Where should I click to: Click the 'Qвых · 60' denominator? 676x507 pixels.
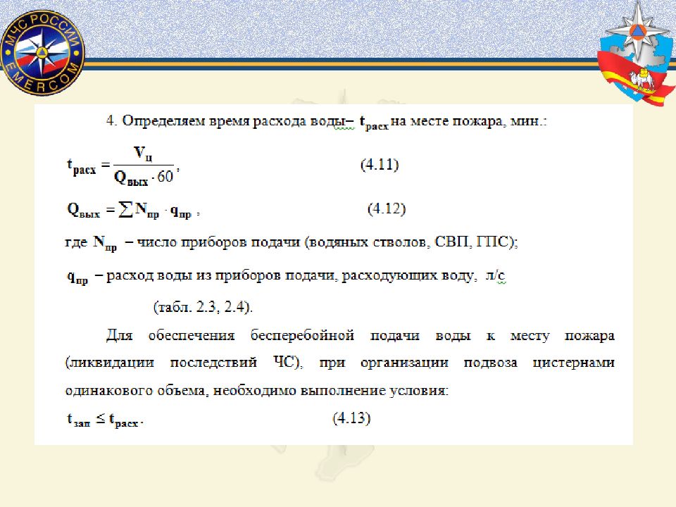[144, 177]
